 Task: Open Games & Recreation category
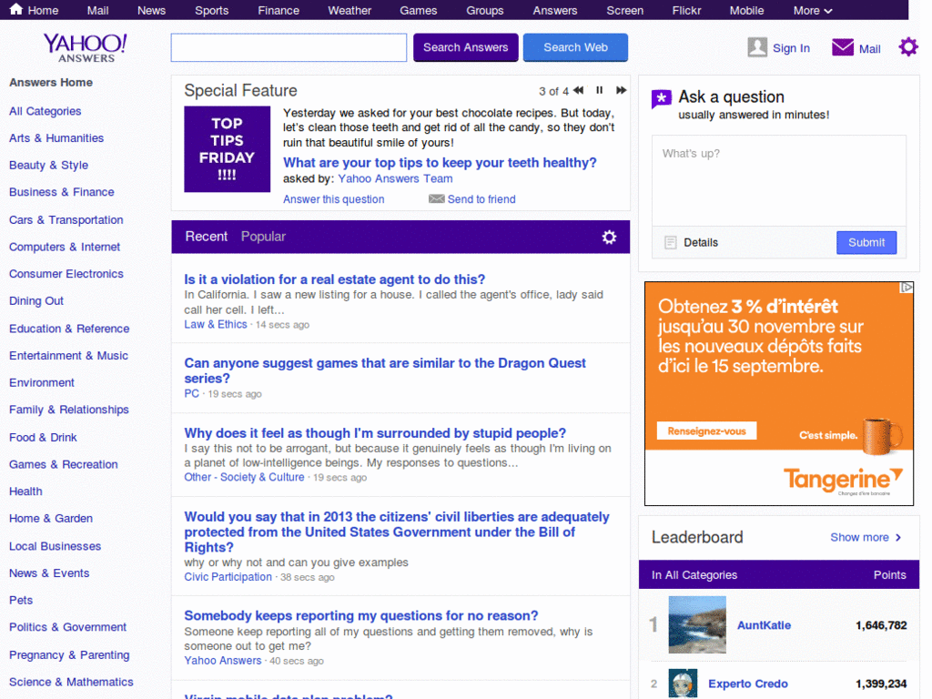[x=64, y=464]
